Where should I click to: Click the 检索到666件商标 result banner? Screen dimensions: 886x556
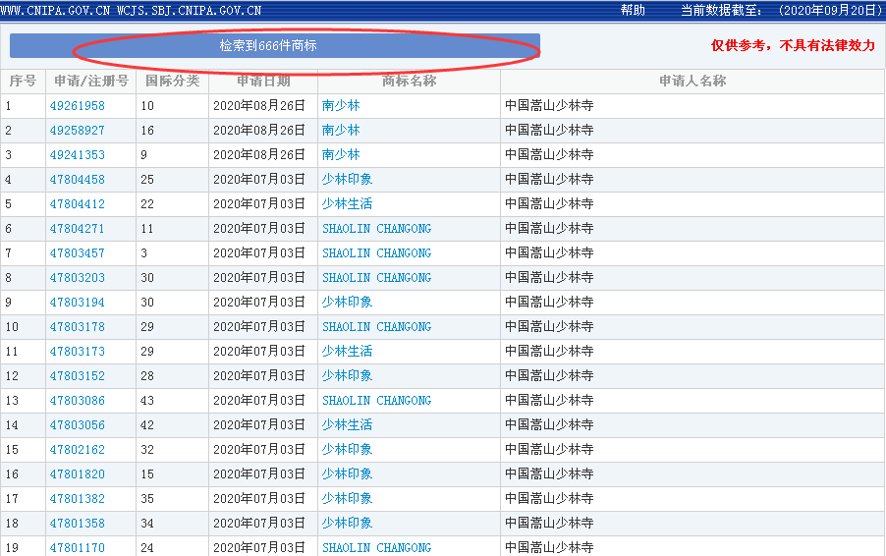(275, 46)
